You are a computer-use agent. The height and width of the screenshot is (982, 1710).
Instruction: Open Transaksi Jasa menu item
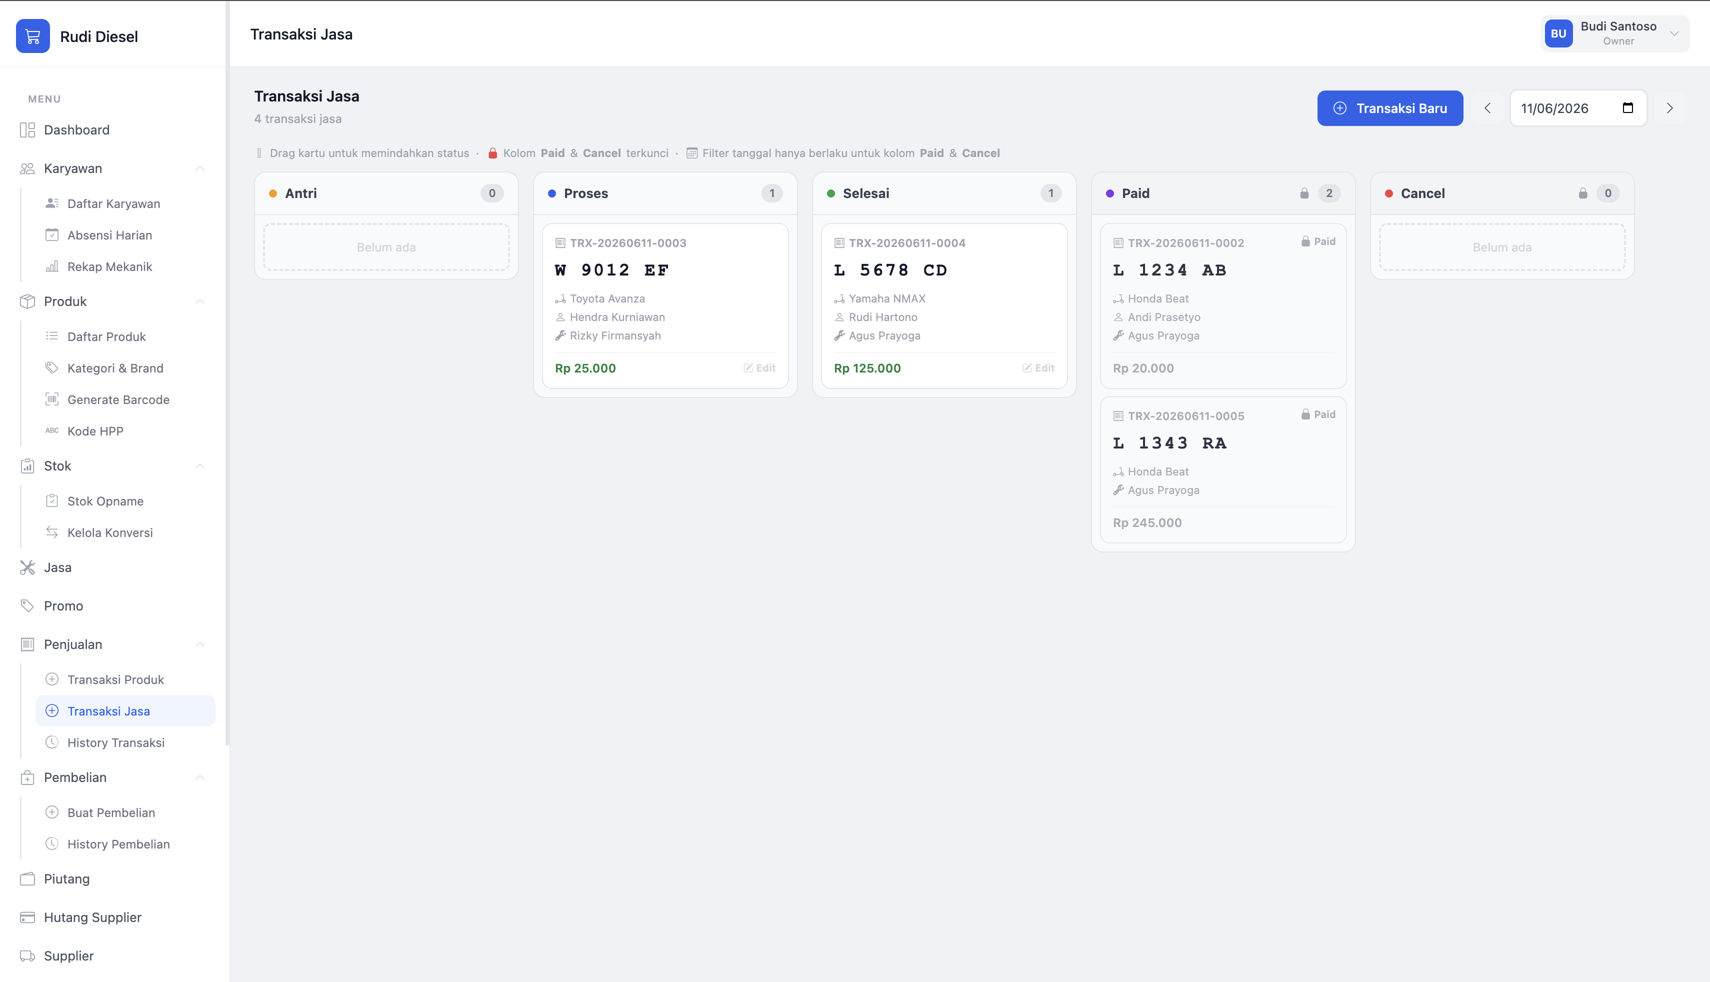click(125, 711)
